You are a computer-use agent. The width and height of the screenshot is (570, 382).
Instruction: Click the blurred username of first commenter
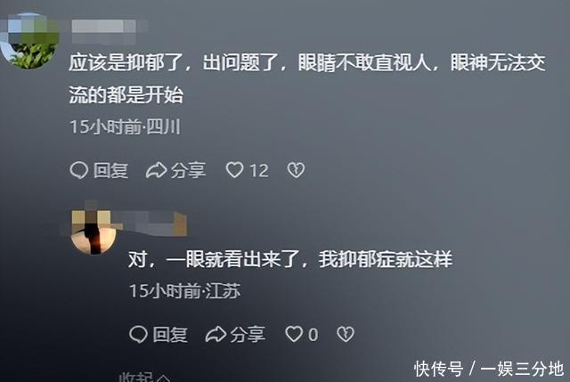[104, 27]
